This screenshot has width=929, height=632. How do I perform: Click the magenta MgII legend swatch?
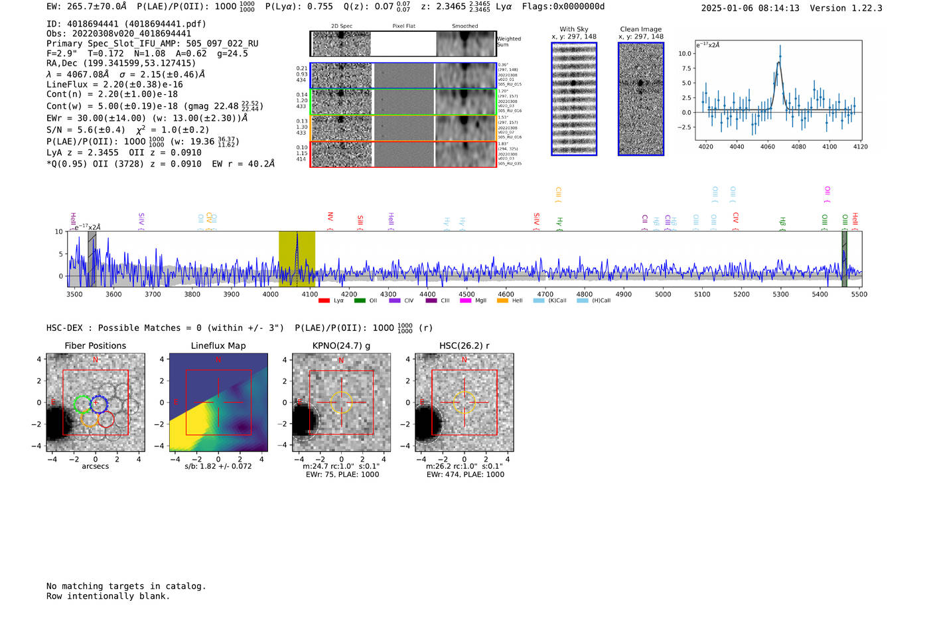(466, 300)
